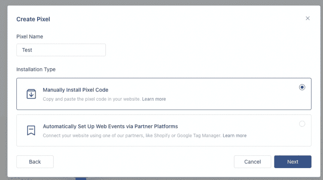Click the blue element peeking below the dialog
323x180 pixels.
tap(81, 179)
